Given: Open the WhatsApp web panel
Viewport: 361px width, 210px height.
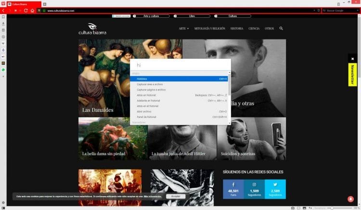Looking at the screenshot, I should tap(3, 70).
